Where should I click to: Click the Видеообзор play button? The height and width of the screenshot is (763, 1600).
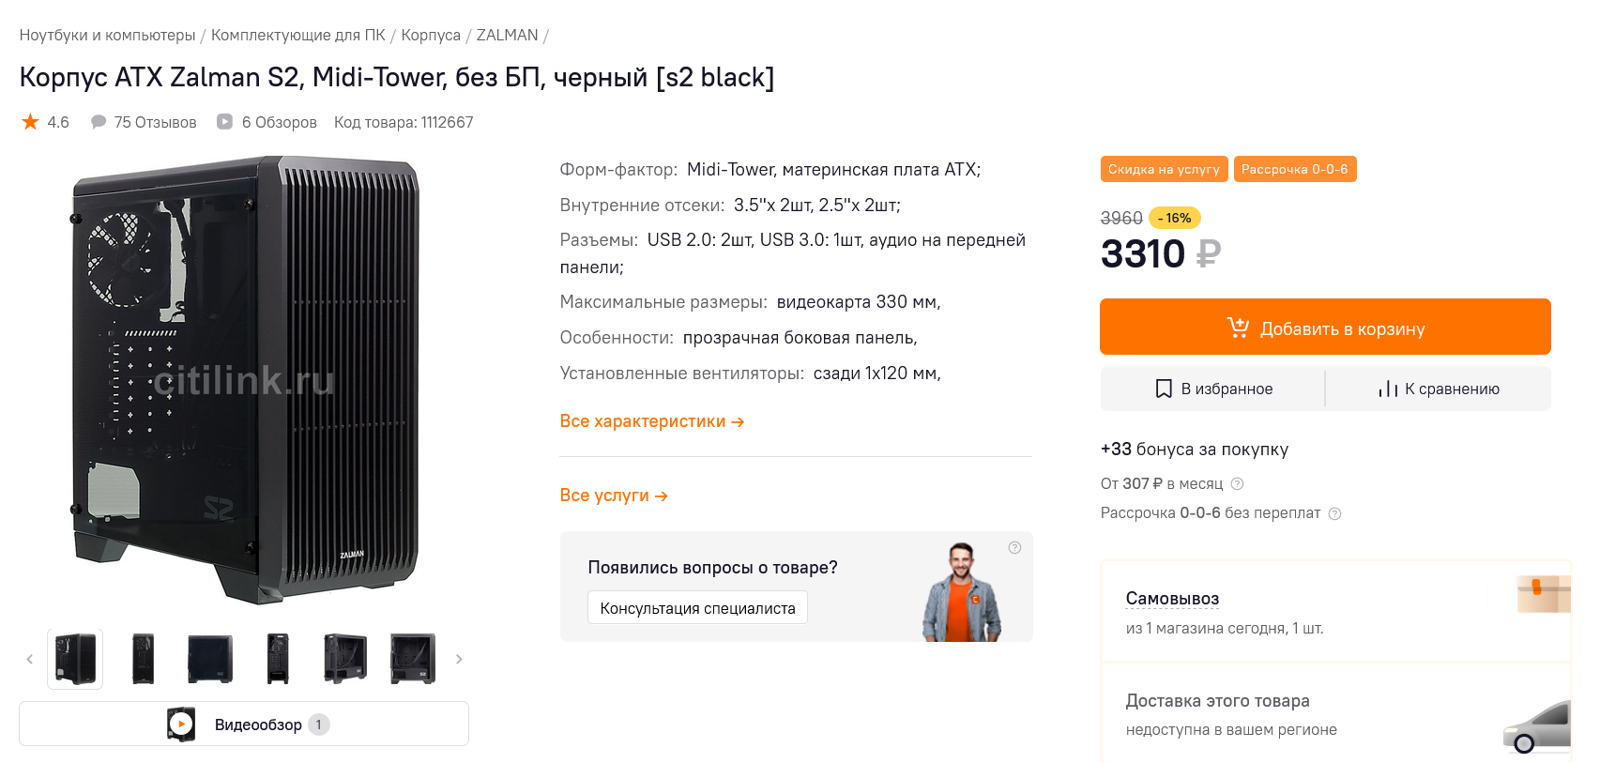tap(181, 725)
